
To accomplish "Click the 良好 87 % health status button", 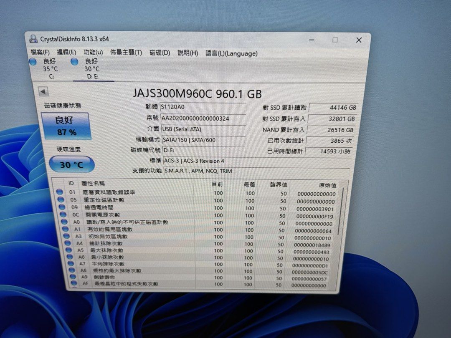I will click(66, 126).
